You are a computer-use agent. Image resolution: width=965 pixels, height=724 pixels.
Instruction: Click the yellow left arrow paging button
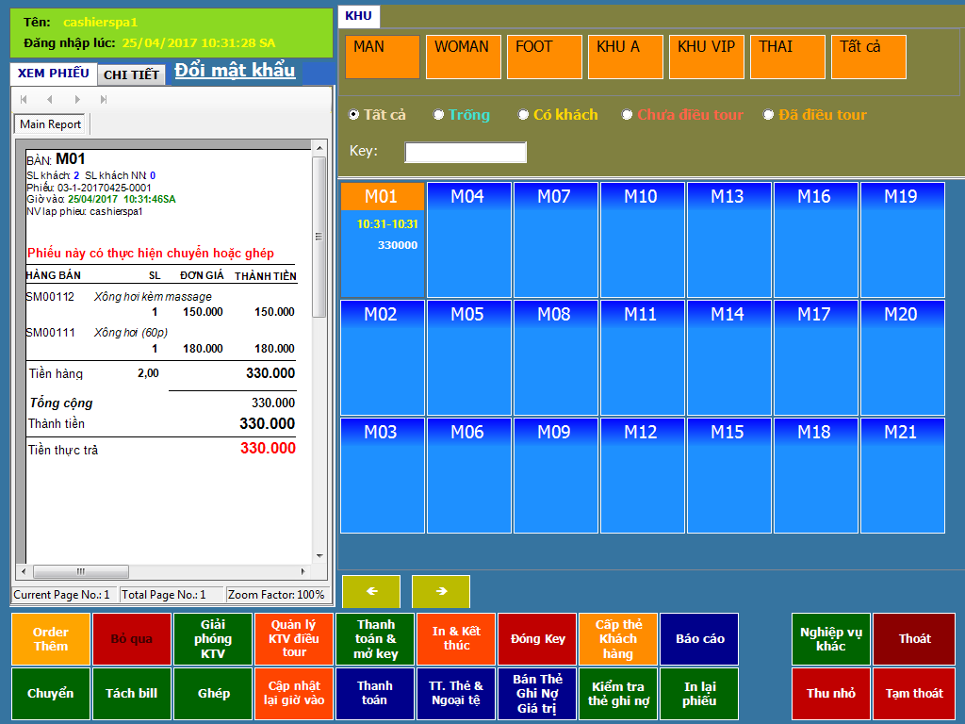coord(371,591)
